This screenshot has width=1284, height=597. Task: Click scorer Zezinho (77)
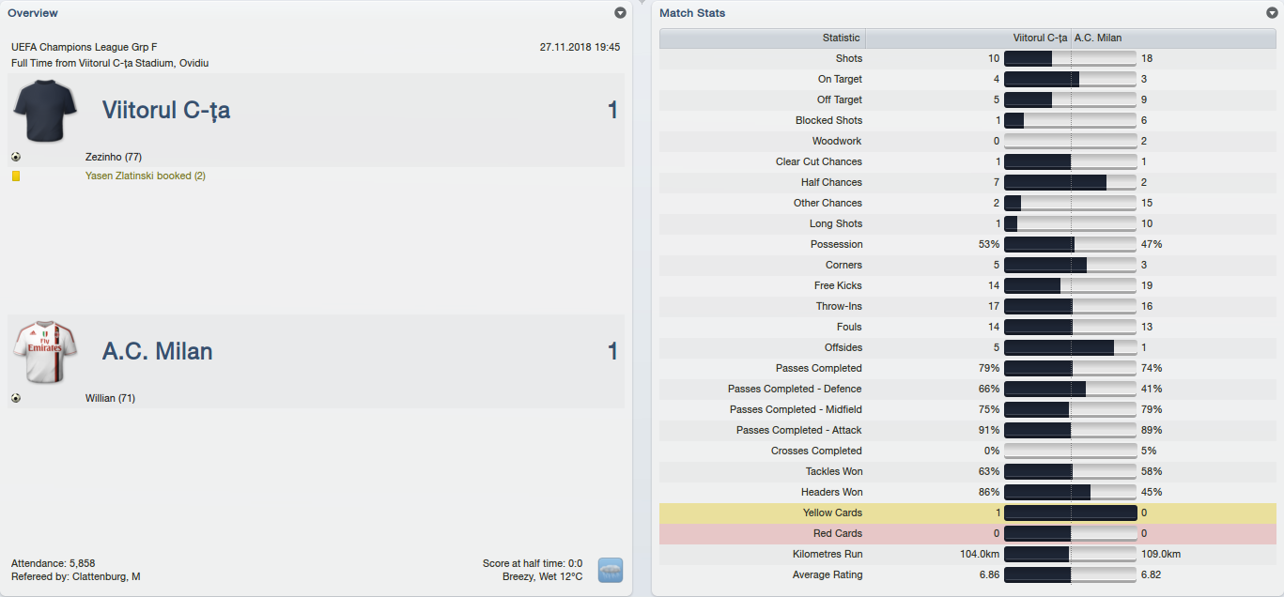[x=114, y=157]
